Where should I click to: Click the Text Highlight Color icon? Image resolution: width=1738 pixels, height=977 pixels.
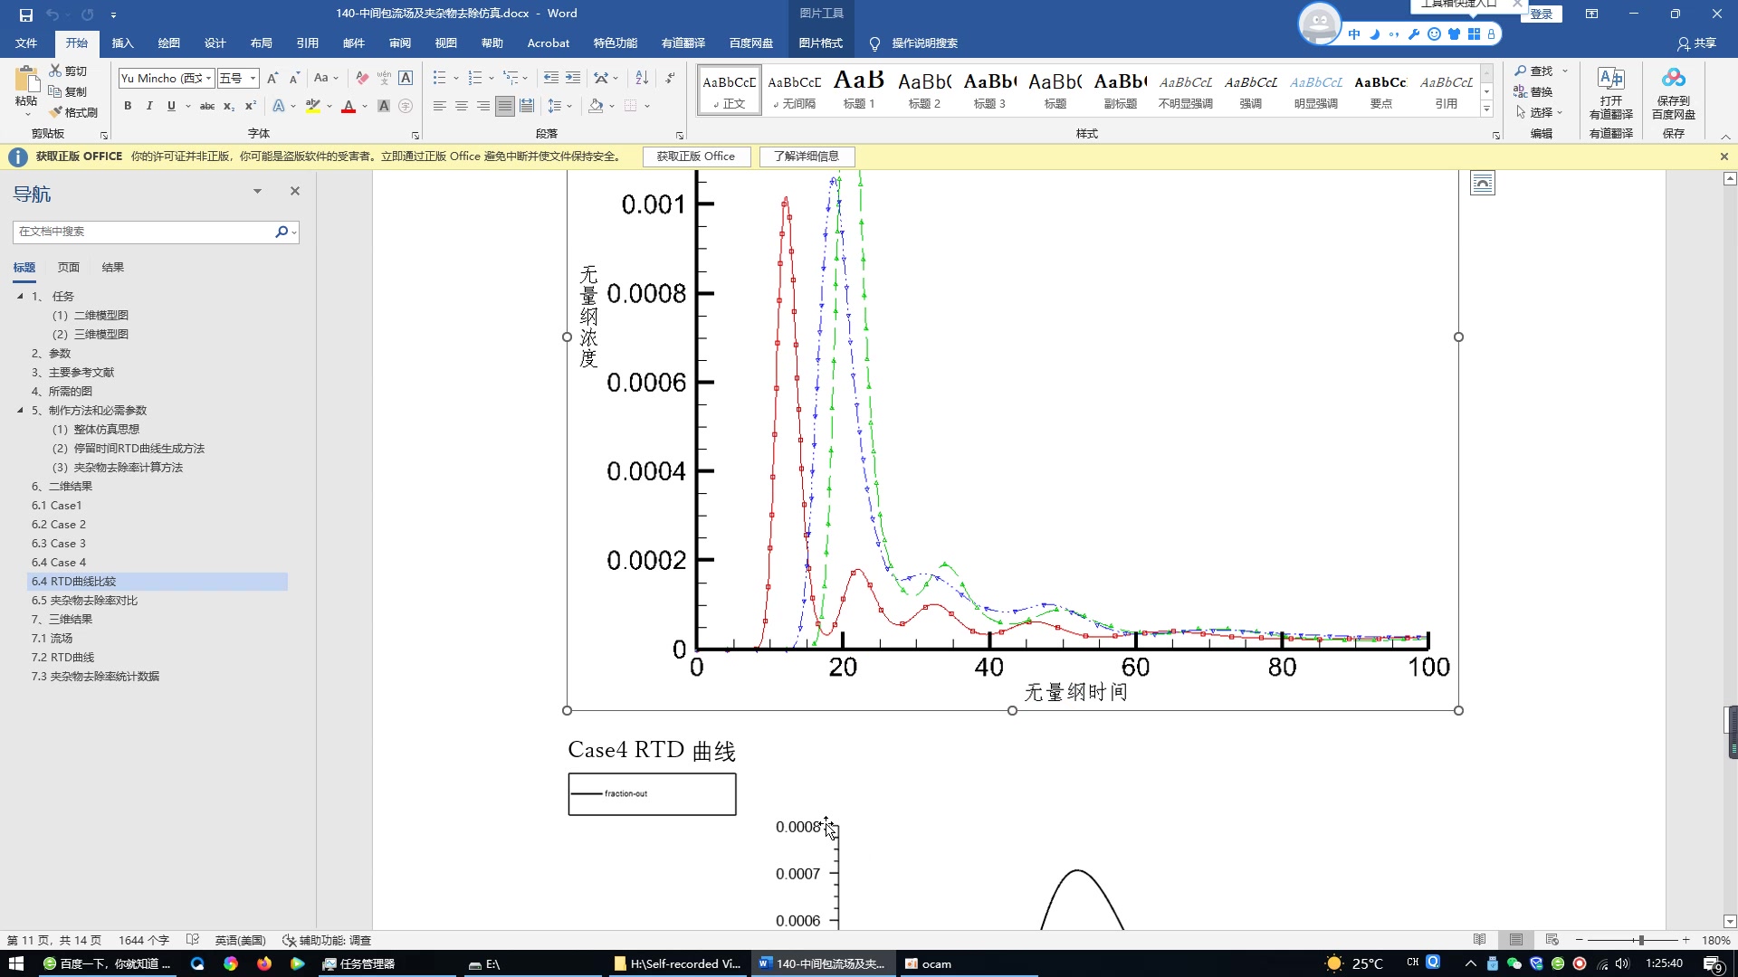(314, 106)
